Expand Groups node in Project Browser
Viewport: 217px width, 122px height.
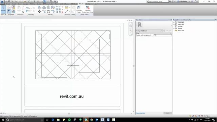[174, 28]
